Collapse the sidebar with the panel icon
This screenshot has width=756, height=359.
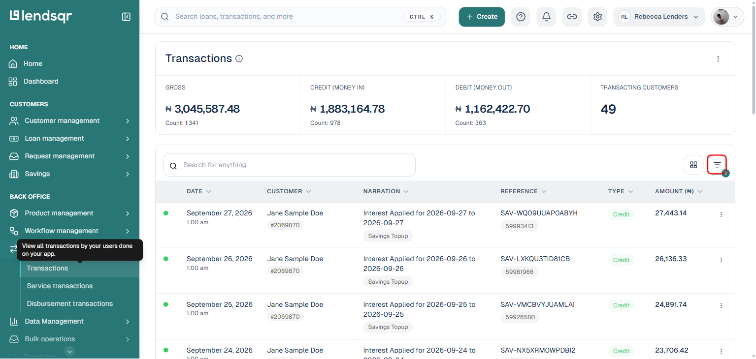[x=126, y=17]
